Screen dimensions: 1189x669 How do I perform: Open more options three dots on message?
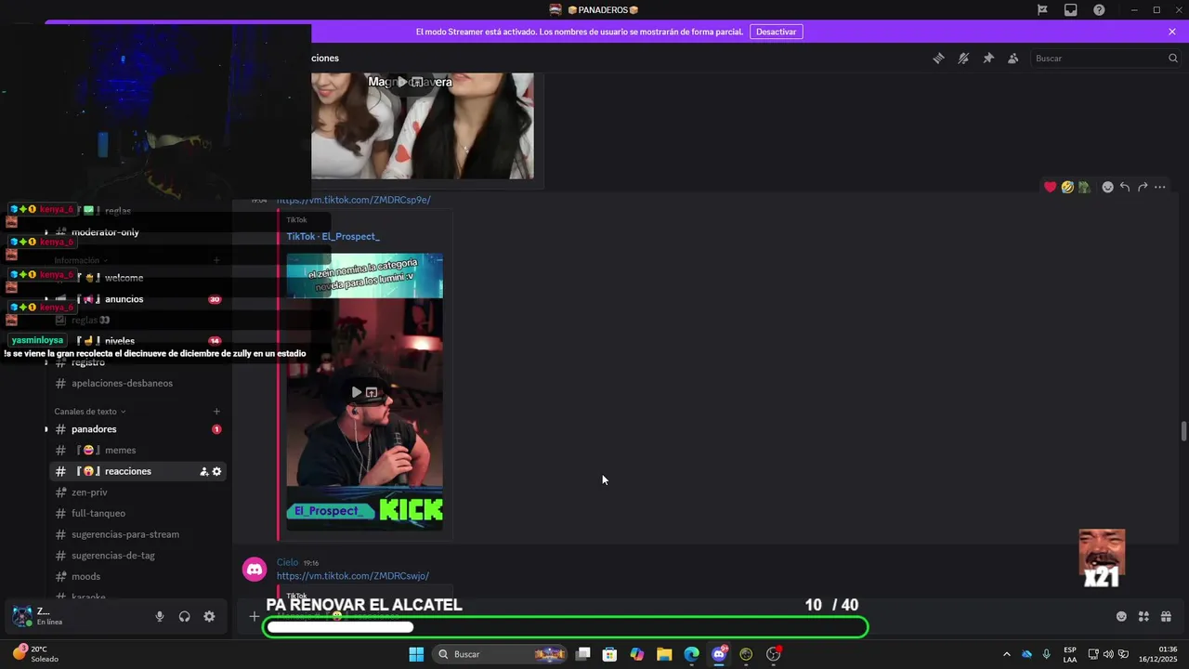[1160, 187]
